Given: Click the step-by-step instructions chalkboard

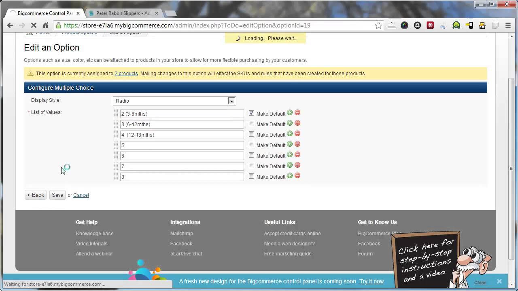Looking at the screenshot, I should [426, 260].
